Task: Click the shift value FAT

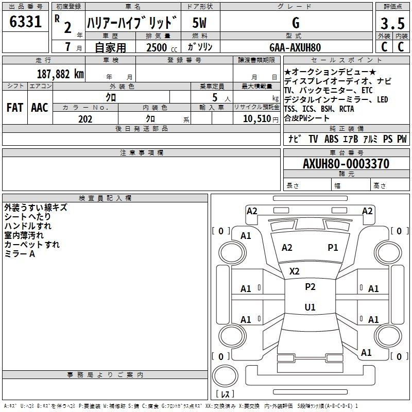Action: point(15,108)
